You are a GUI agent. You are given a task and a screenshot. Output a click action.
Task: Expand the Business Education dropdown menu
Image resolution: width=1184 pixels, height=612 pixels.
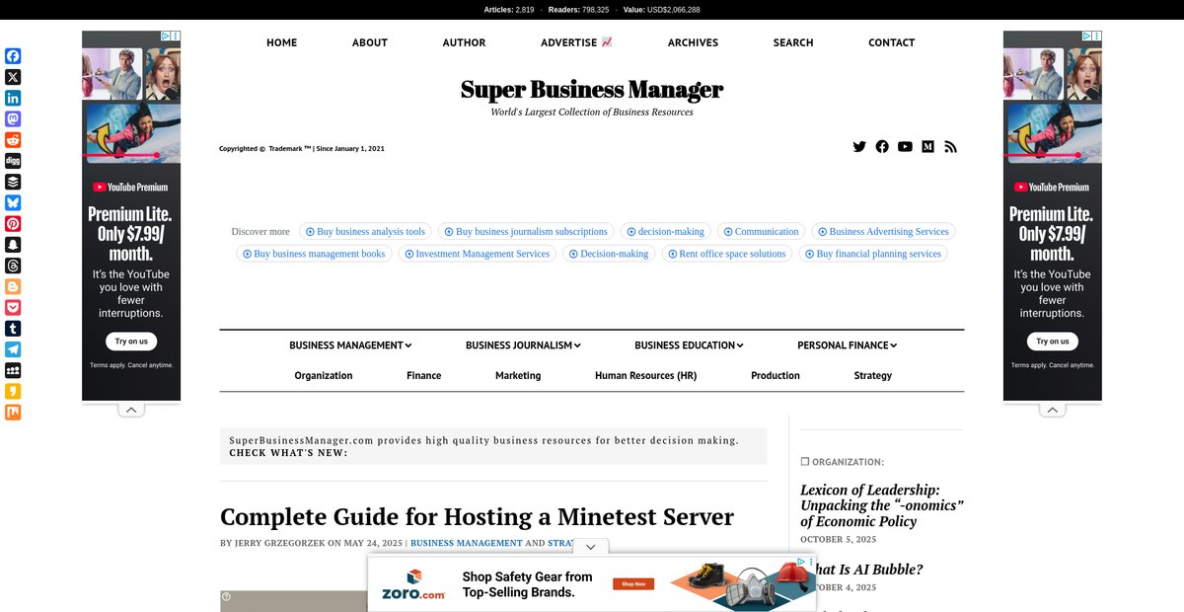689,345
